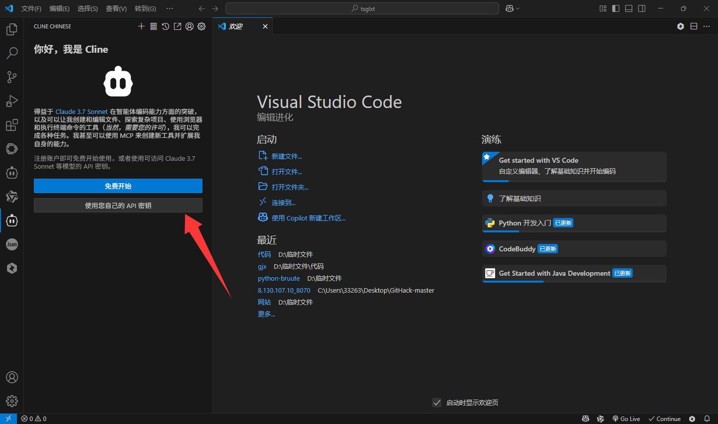This screenshot has height=424, width=718.
Task: Open Cline MCP servers icon
Action: tap(154, 26)
